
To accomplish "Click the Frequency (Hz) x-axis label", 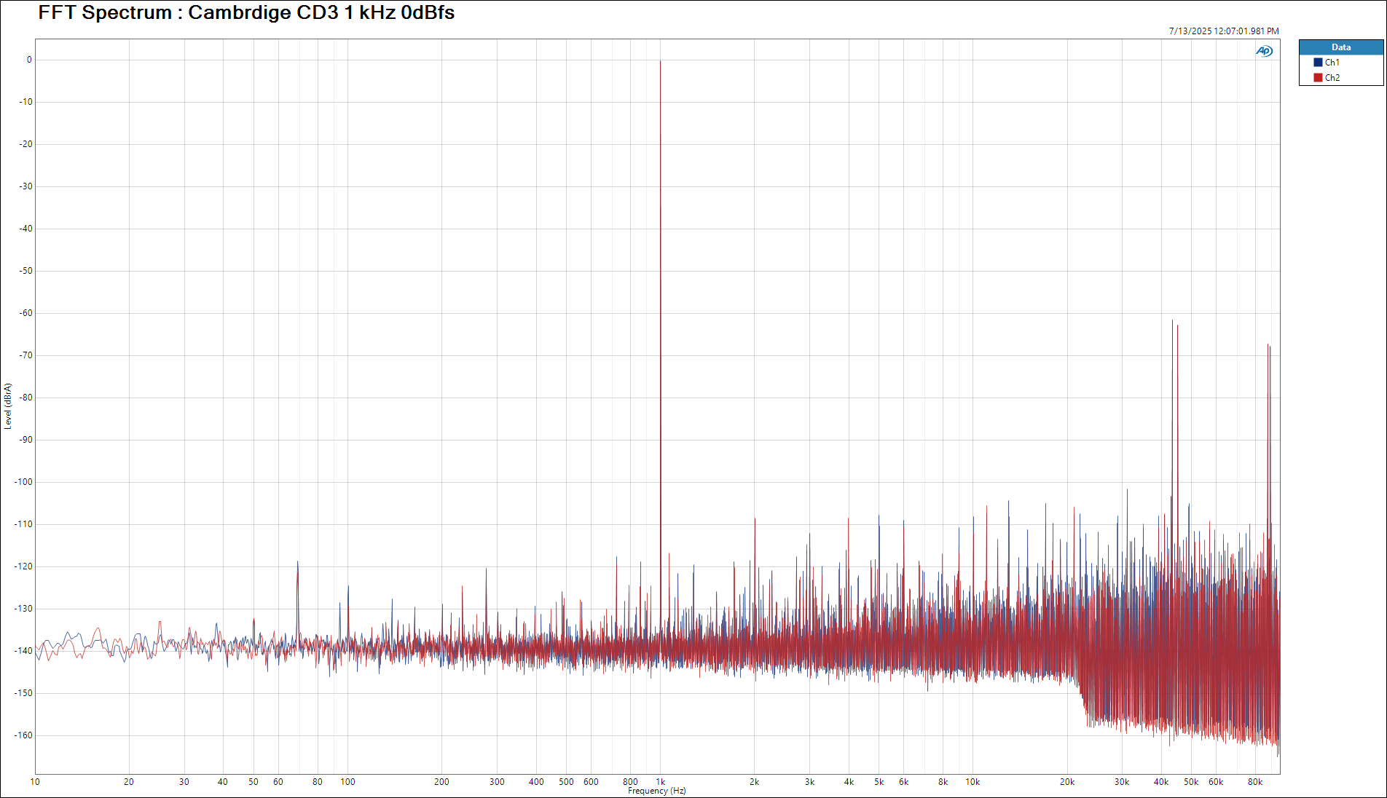I will tap(656, 791).
